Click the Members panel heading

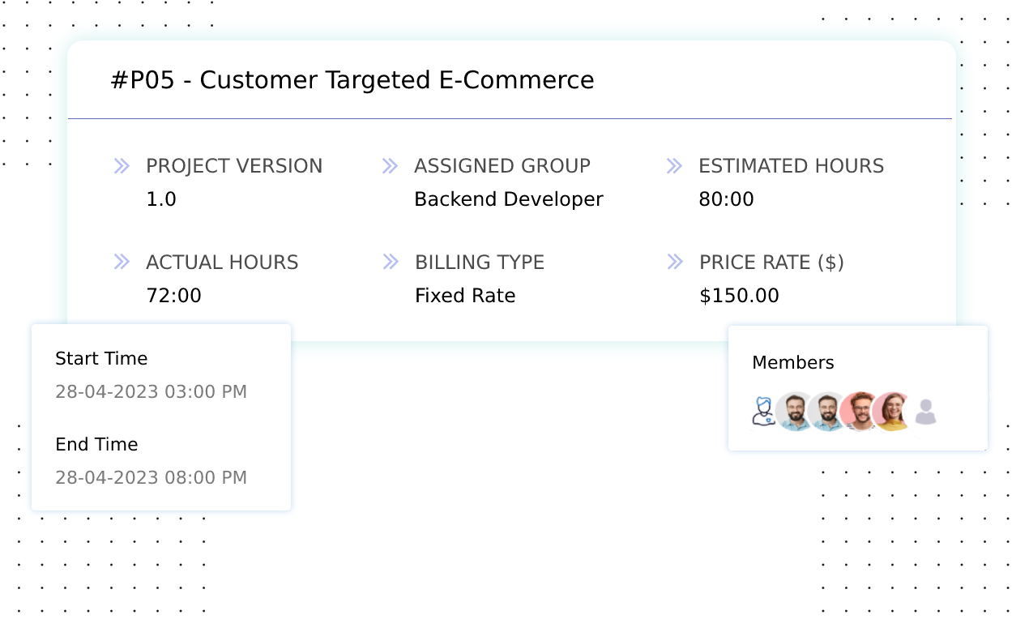point(792,362)
